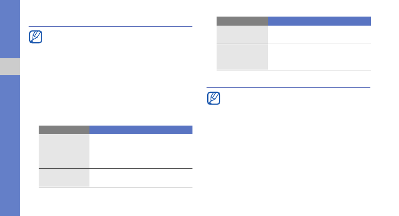Image resolution: width=399 pixels, height=216 pixels.
Task: Click the gray header cell of the left table
Action: click(64, 130)
